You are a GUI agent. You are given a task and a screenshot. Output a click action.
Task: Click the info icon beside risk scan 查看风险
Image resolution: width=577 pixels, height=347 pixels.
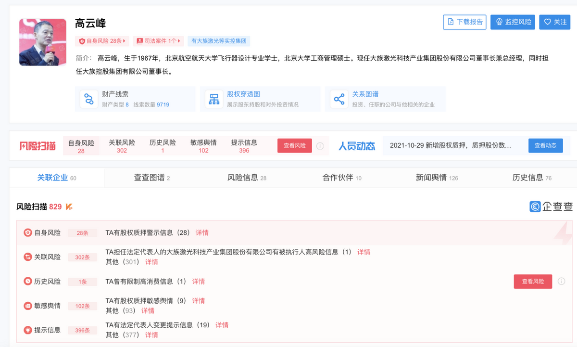coord(320,146)
